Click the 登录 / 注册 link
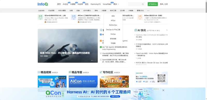The width and height of the screenshot is (207, 100). 164,4
